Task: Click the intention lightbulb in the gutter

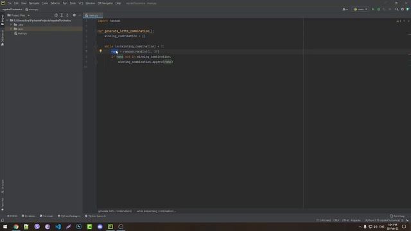Action: click(100, 51)
